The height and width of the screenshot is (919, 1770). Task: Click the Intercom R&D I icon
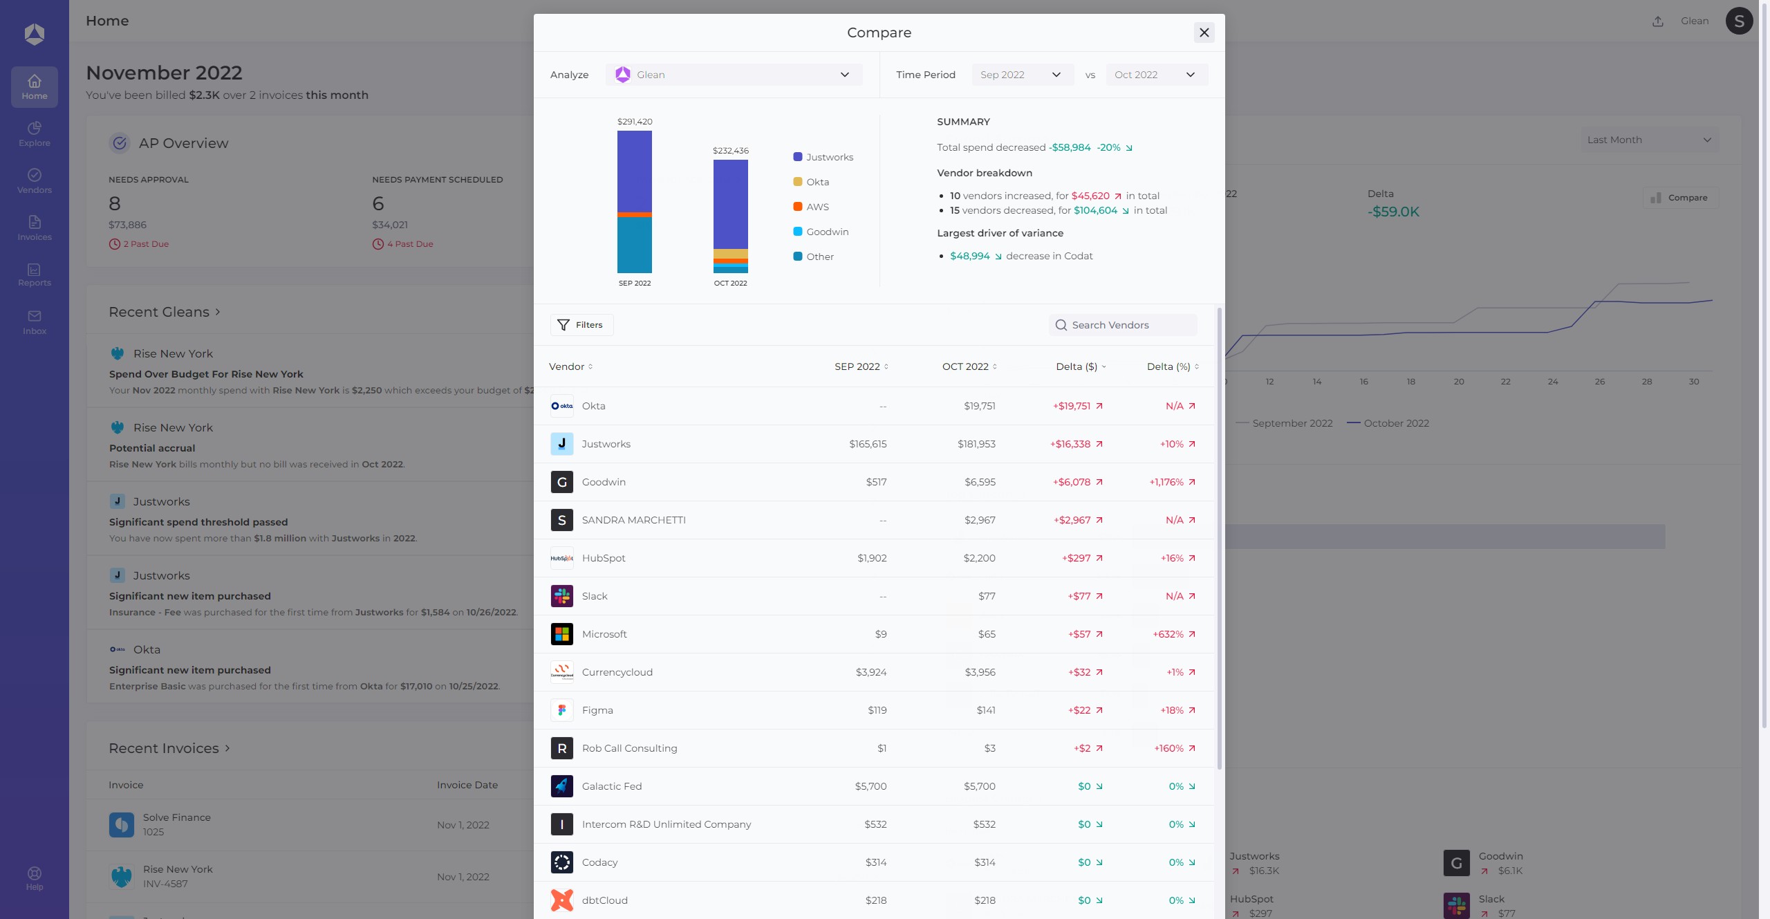pos(561,824)
